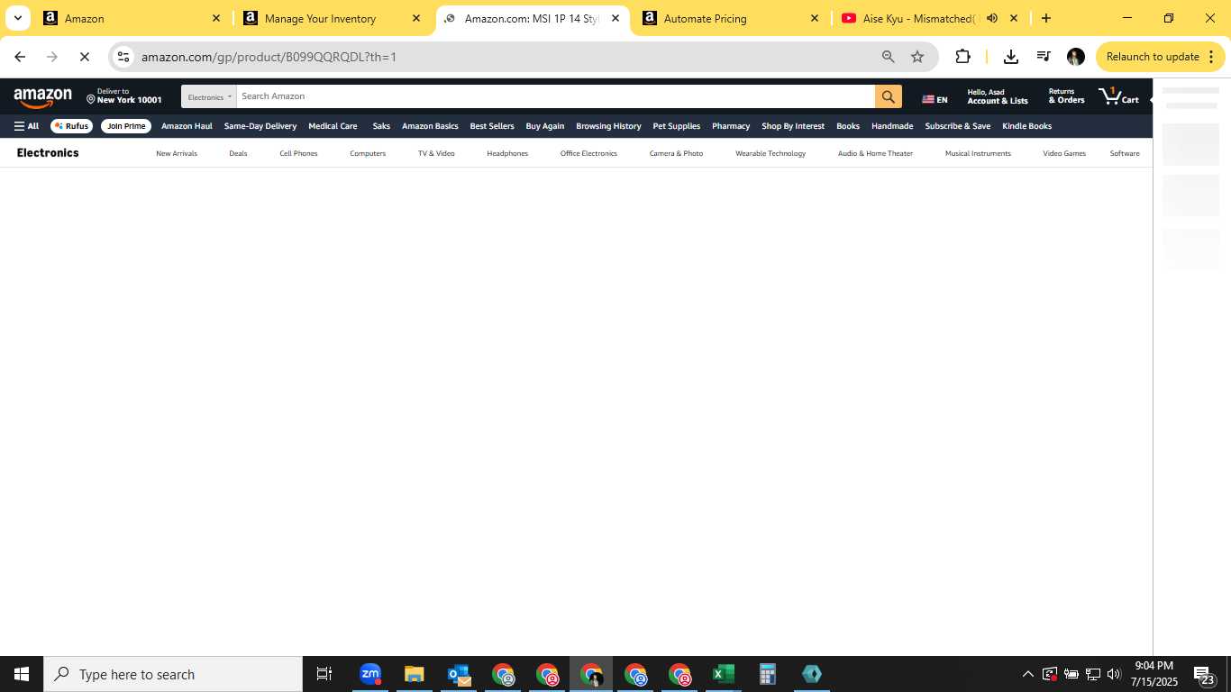Click the Amazon logo in the header
The height and width of the screenshot is (692, 1231).
[x=42, y=97]
